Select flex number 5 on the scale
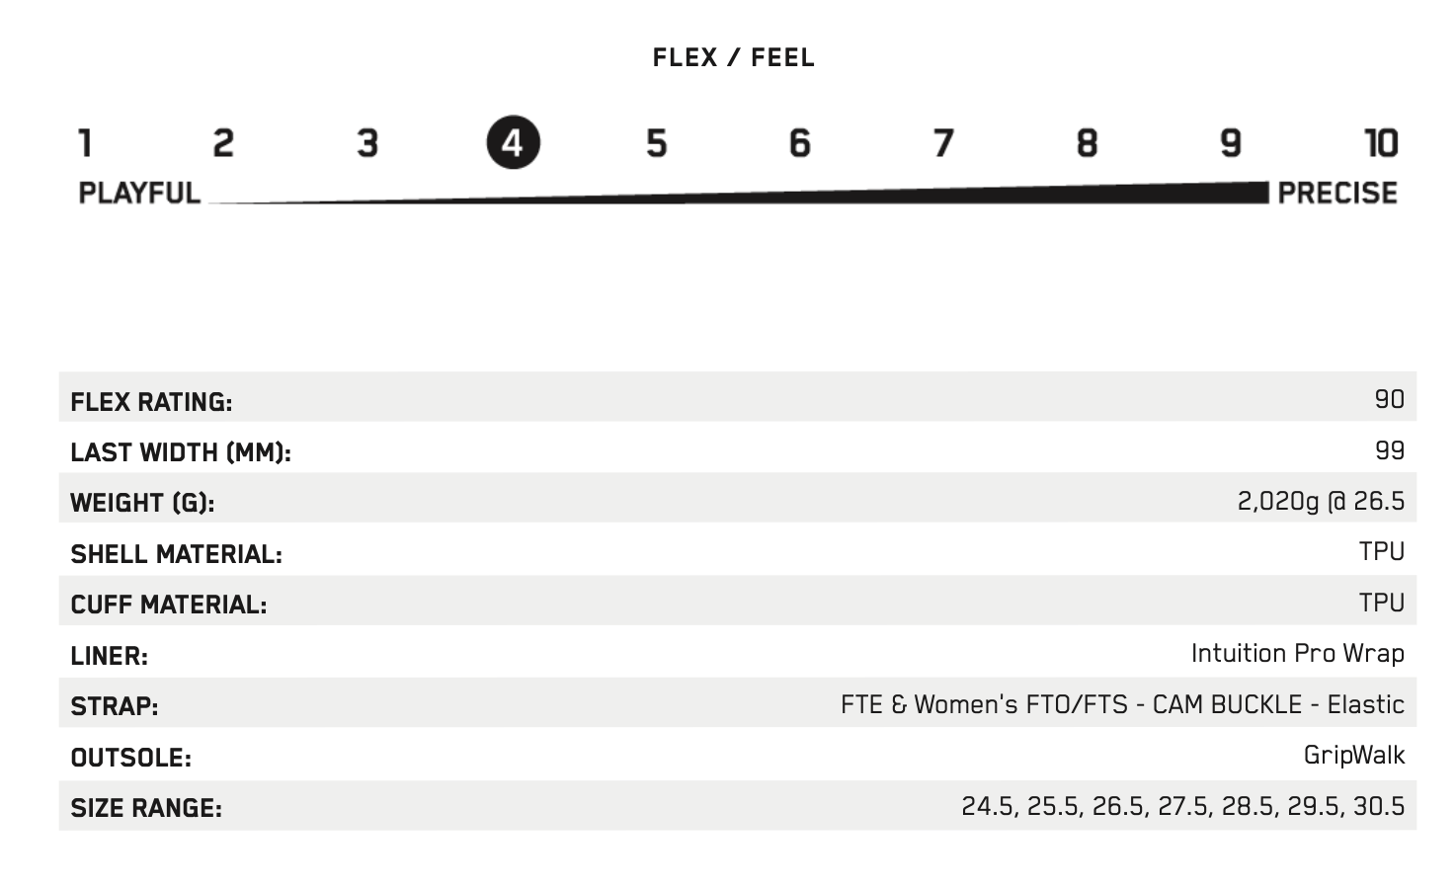 (657, 143)
